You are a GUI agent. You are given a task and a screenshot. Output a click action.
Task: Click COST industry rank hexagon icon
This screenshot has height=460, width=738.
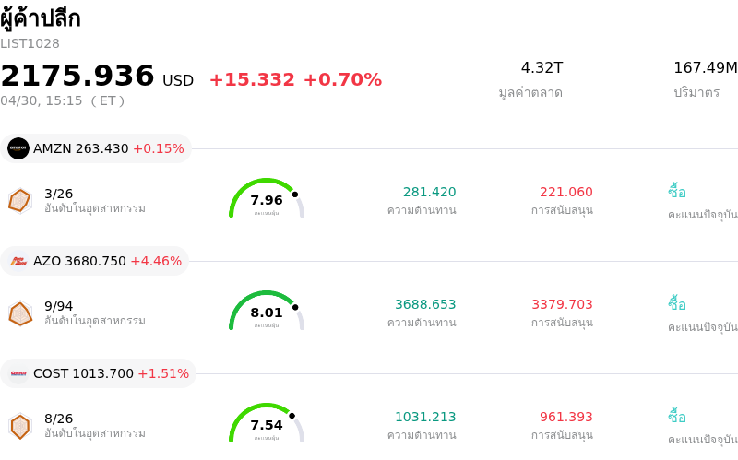pyautogui.click(x=19, y=426)
